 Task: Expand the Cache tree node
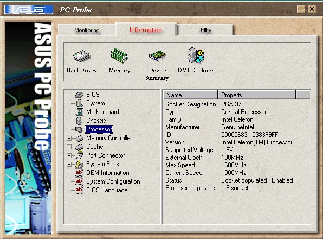69,147
